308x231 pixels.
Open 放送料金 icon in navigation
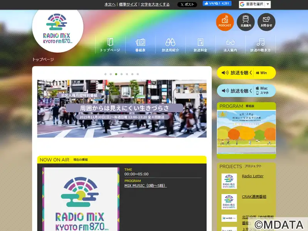(200, 45)
